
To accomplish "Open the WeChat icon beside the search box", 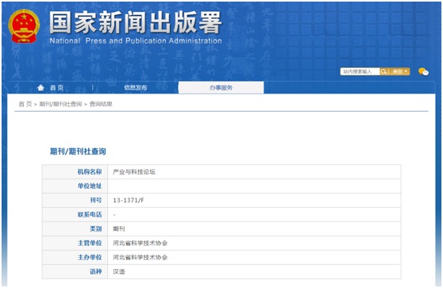I will pyautogui.click(x=423, y=71).
